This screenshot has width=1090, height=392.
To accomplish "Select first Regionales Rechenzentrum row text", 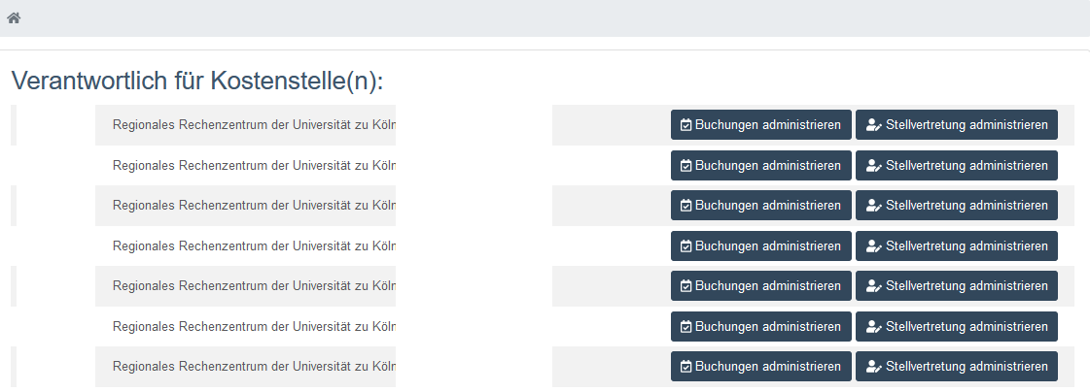I will 254,125.
